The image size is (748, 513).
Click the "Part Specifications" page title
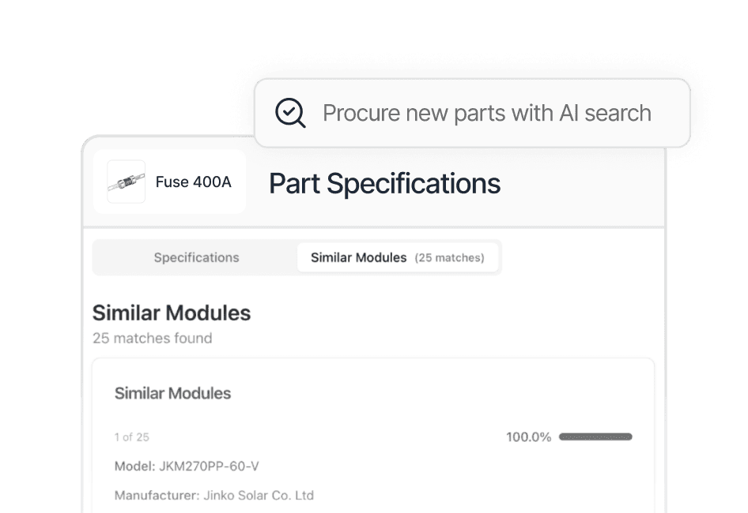pos(384,183)
